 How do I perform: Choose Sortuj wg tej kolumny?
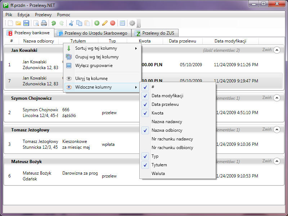click(102, 48)
